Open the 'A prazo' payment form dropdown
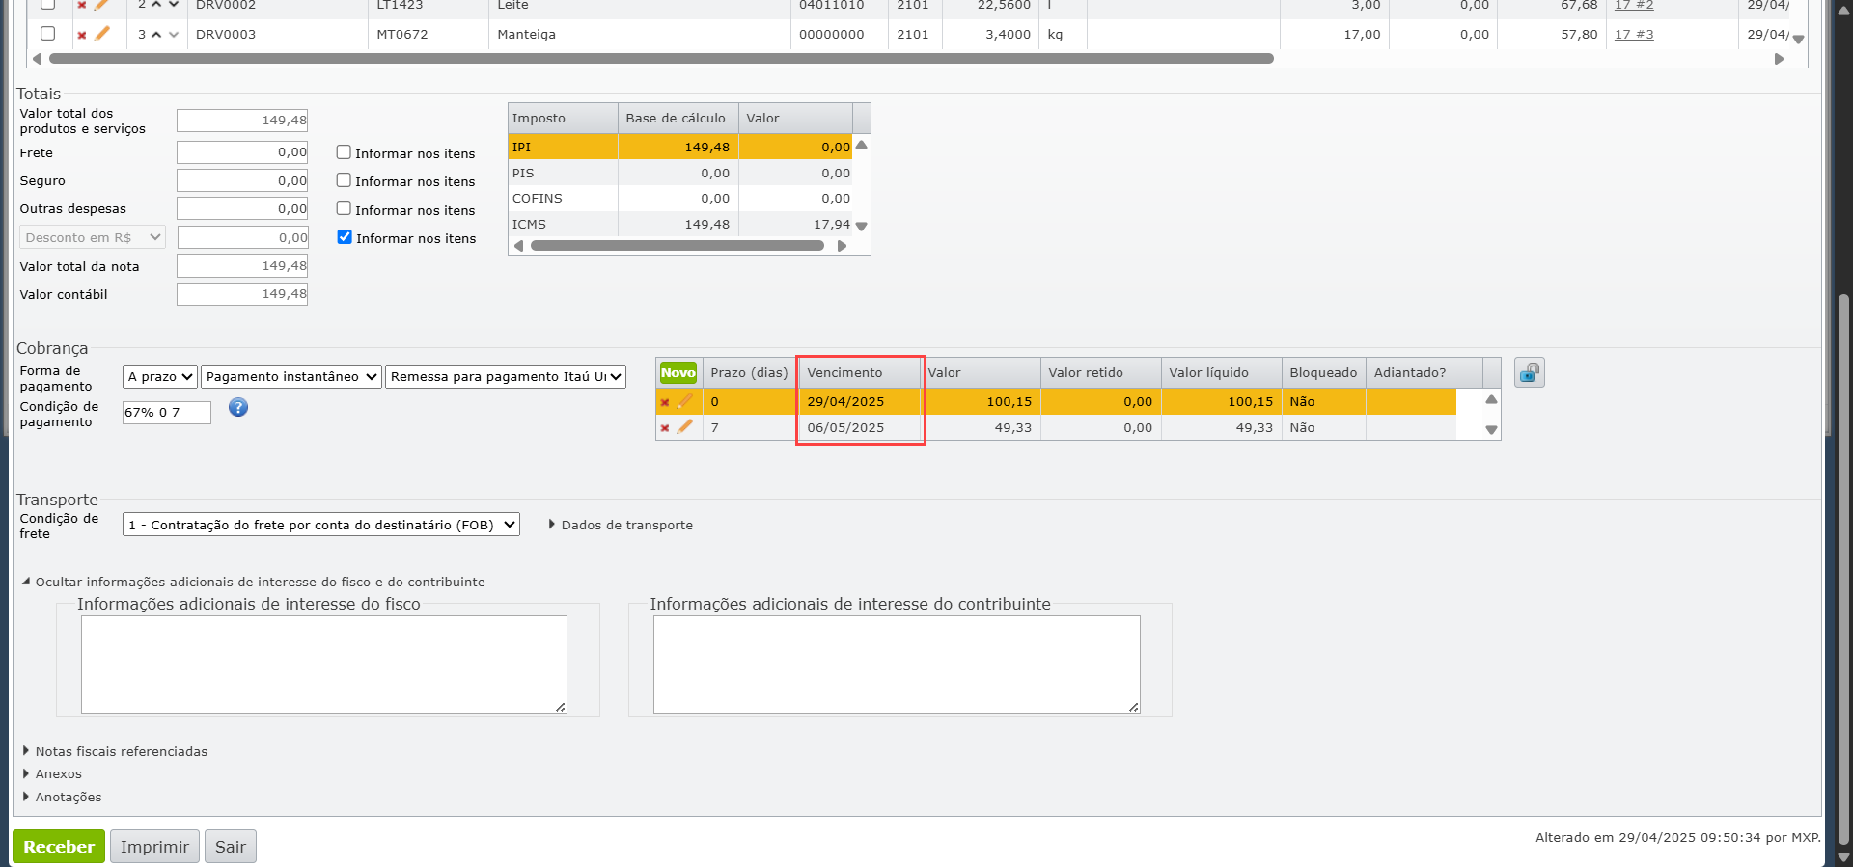 pyautogui.click(x=160, y=377)
